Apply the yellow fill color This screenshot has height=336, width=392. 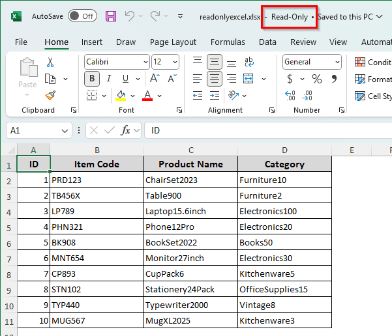(x=121, y=96)
